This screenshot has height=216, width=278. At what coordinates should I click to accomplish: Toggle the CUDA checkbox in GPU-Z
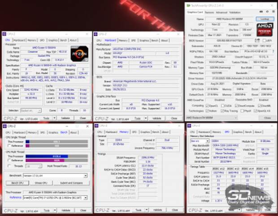pos(223,106)
